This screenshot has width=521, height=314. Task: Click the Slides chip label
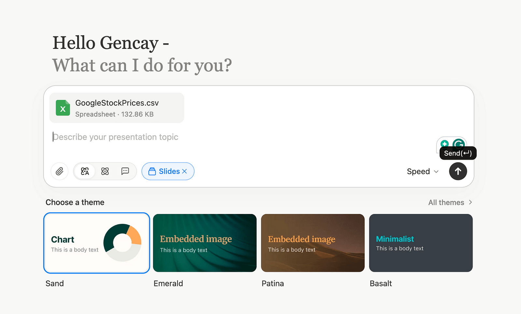(x=169, y=171)
